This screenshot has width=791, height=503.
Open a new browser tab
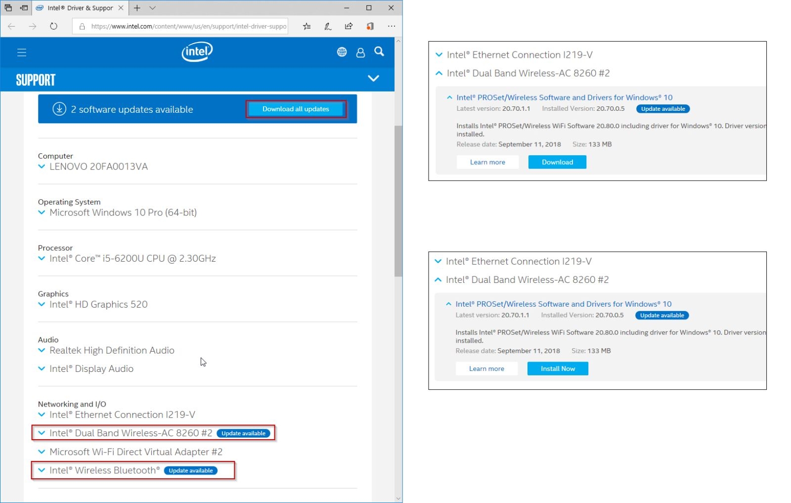tap(137, 8)
